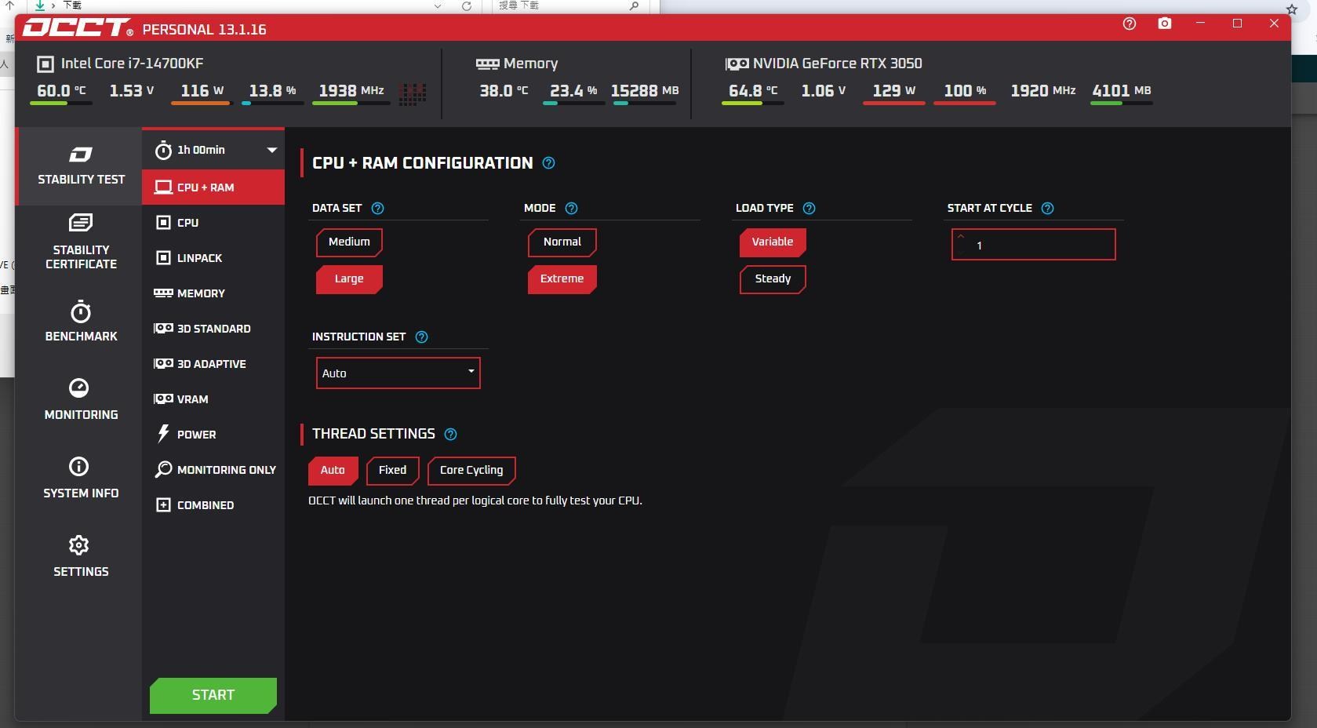Select the VRAM test
The width and height of the screenshot is (1317, 728).
coord(213,399)
